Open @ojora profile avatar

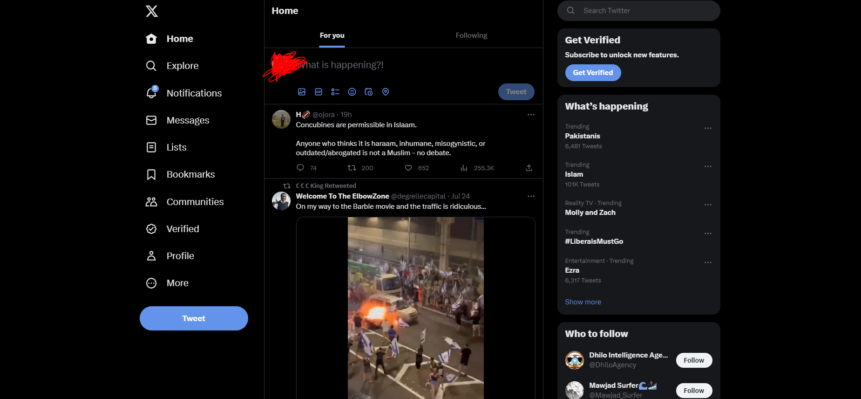click(x=281, y=119)
